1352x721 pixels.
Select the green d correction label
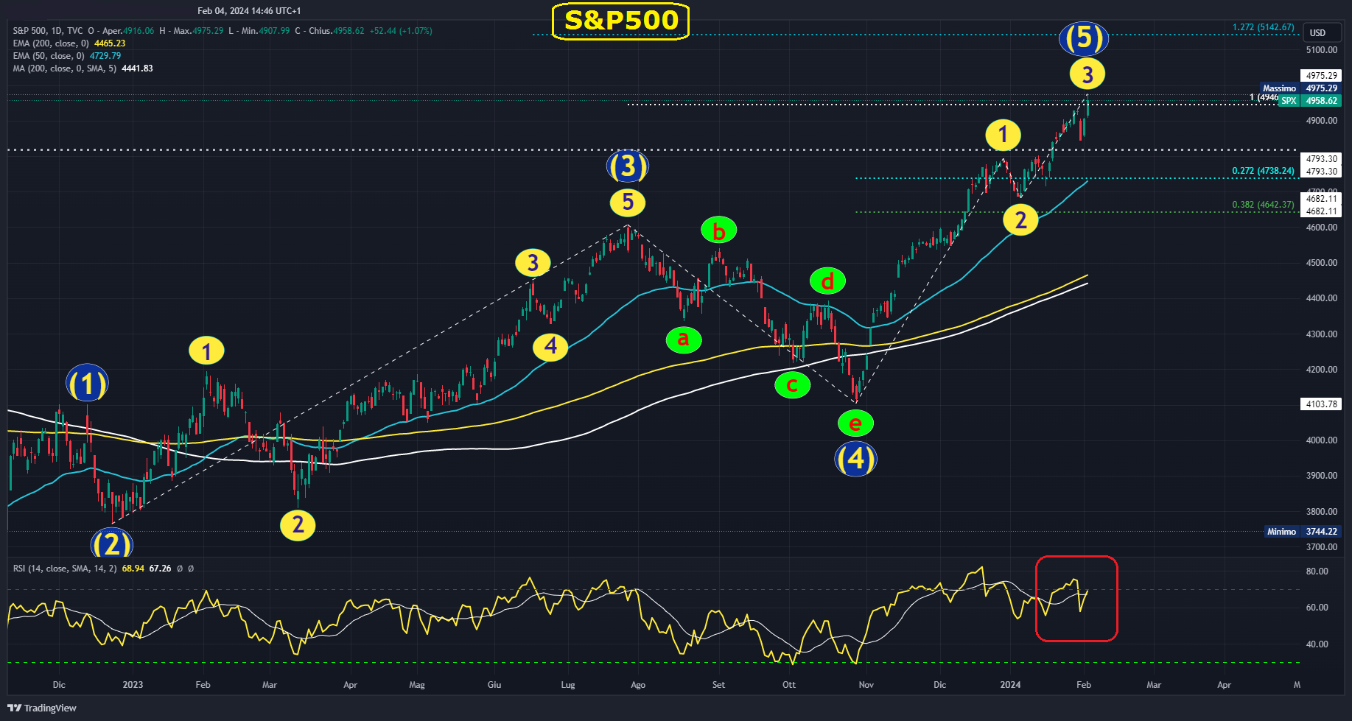pyautogui.click(x=827, y=281)
